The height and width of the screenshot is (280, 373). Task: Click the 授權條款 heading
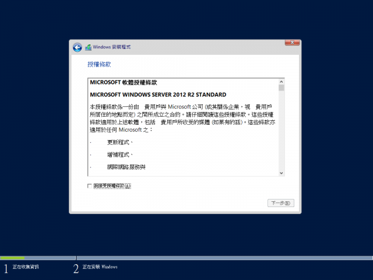pyautogui.click(x=99, y=64)
